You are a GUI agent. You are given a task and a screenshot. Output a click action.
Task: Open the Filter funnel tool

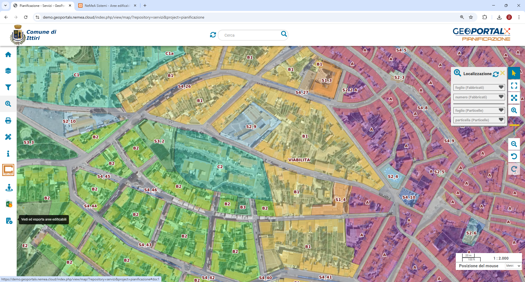tap(8, 87)
